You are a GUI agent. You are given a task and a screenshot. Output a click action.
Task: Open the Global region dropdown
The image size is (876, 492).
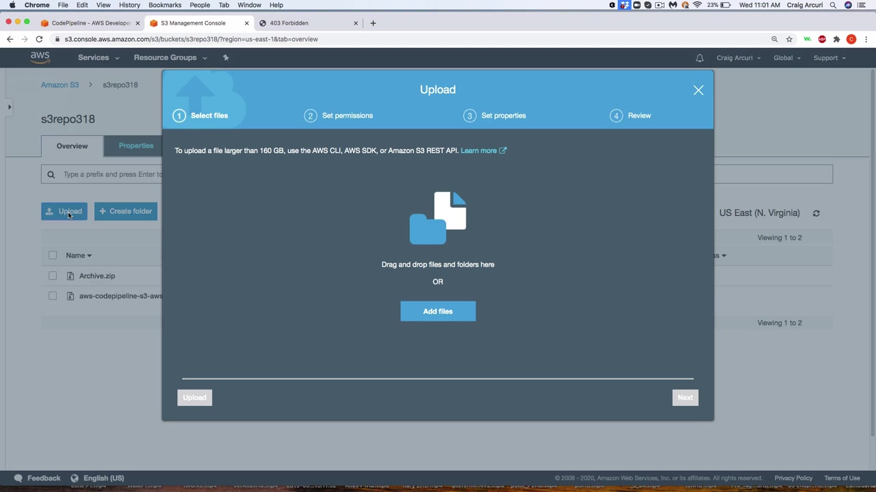[x=786, y=58]
